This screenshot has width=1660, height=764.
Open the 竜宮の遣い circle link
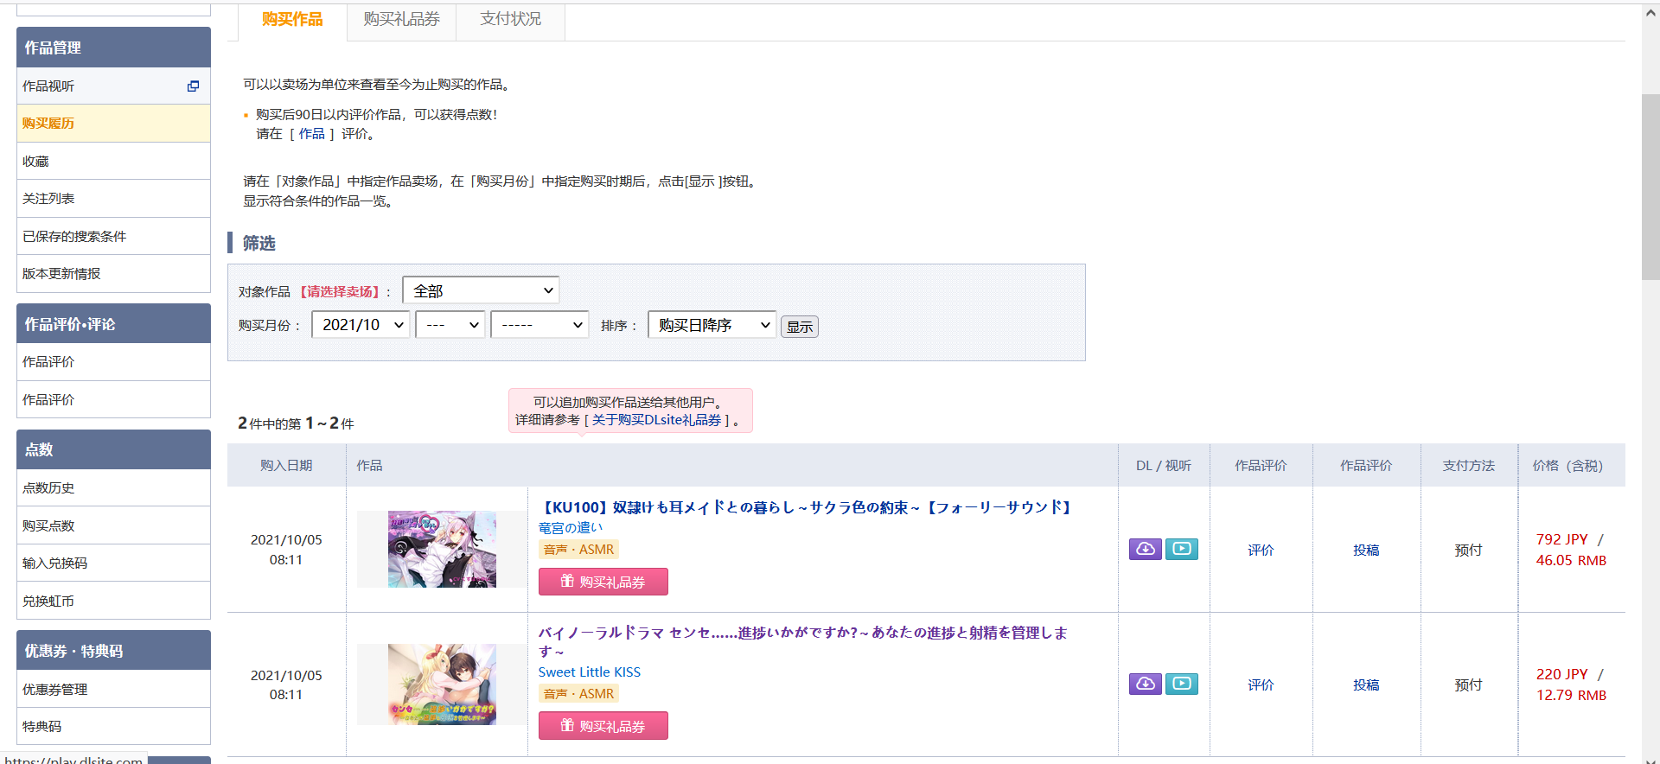[570, 527]
